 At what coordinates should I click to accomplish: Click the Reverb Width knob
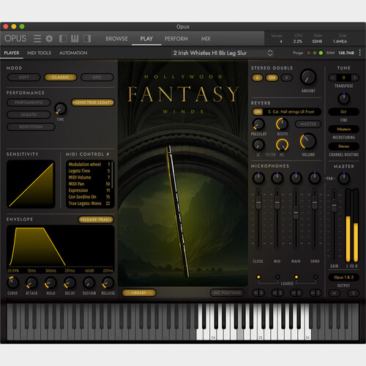click(x=282, y=124)
